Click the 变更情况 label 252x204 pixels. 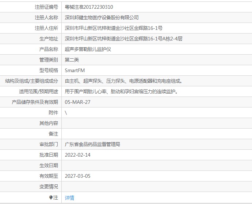[x=49, y=187]
